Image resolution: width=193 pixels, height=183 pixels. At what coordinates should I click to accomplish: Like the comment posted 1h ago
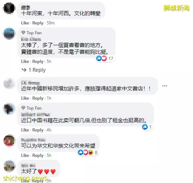pyautogui.click(x=25, y=98)
